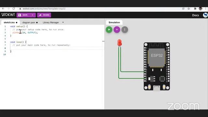Add a new part with the purple plus button

point(117,30)
